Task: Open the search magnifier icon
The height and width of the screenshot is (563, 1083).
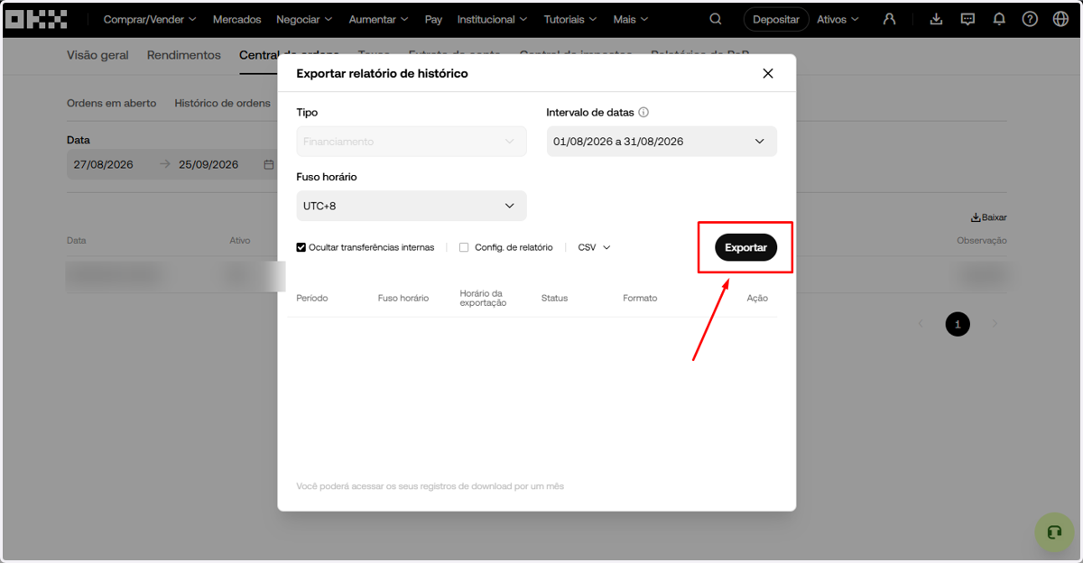Action: [x=716, y=19]
